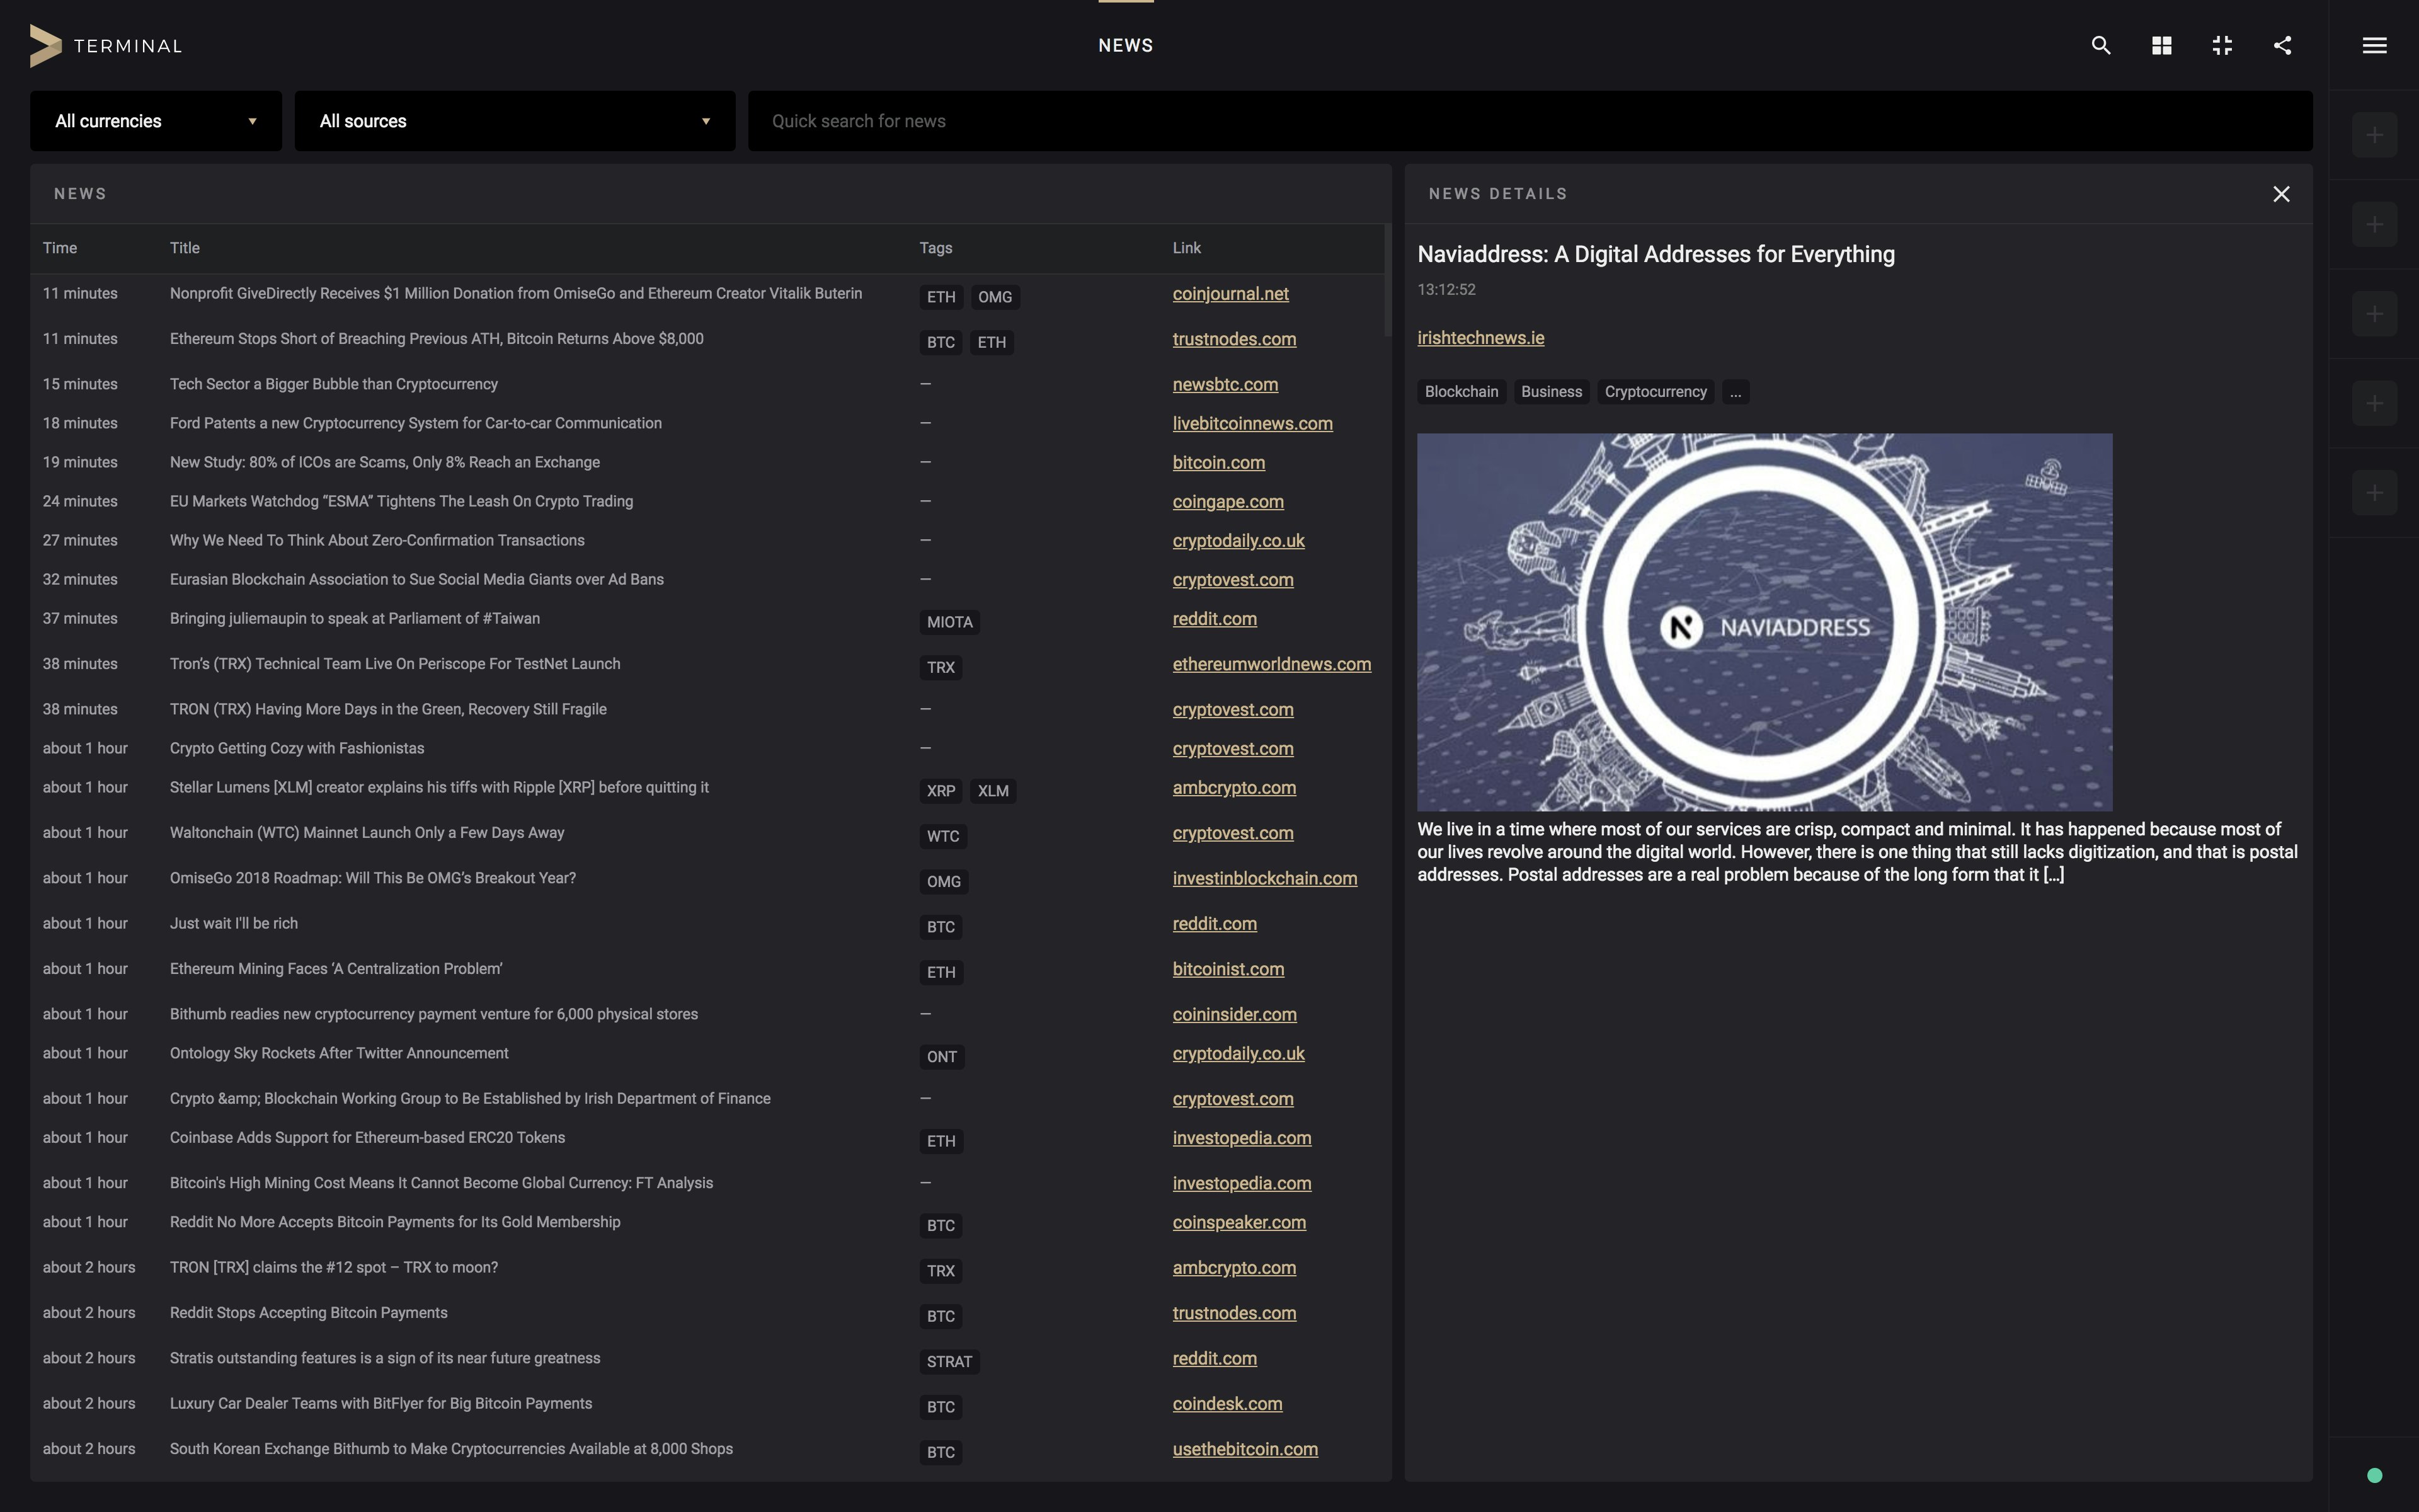2419x1512 pixels.
Task: Open the irishtechnews.ie link
Action: (1480, 338)
